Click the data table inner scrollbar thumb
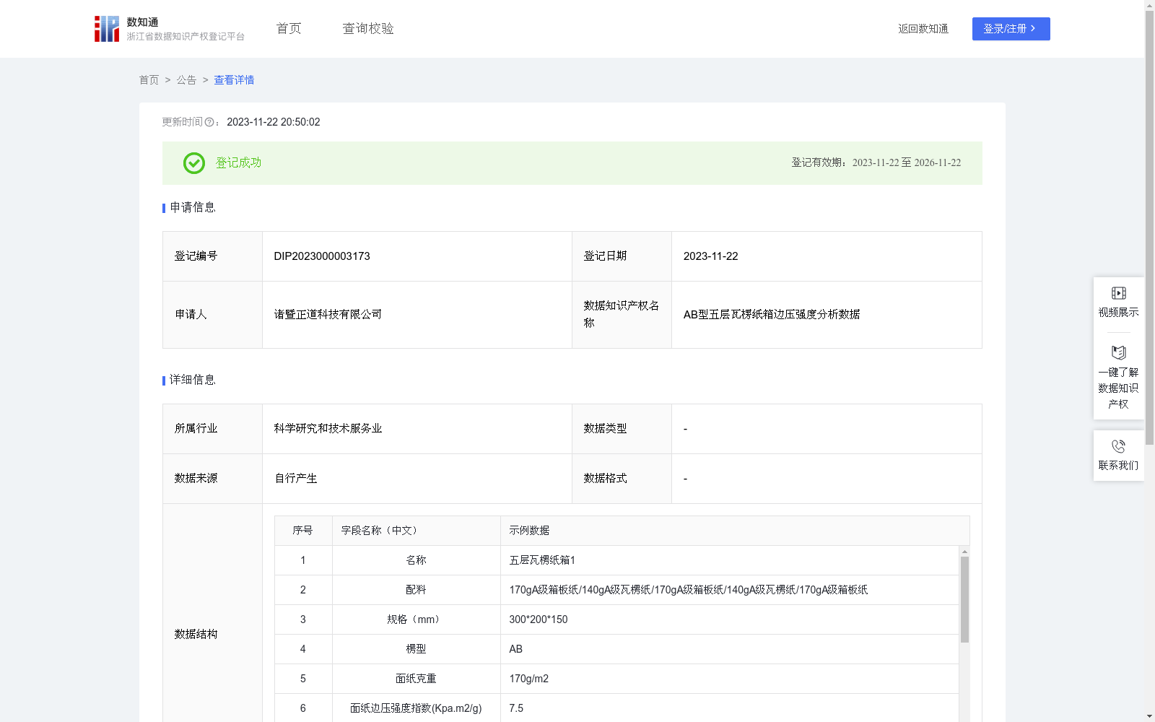This screenshot has height=722, width=1155. click(964, 599)
